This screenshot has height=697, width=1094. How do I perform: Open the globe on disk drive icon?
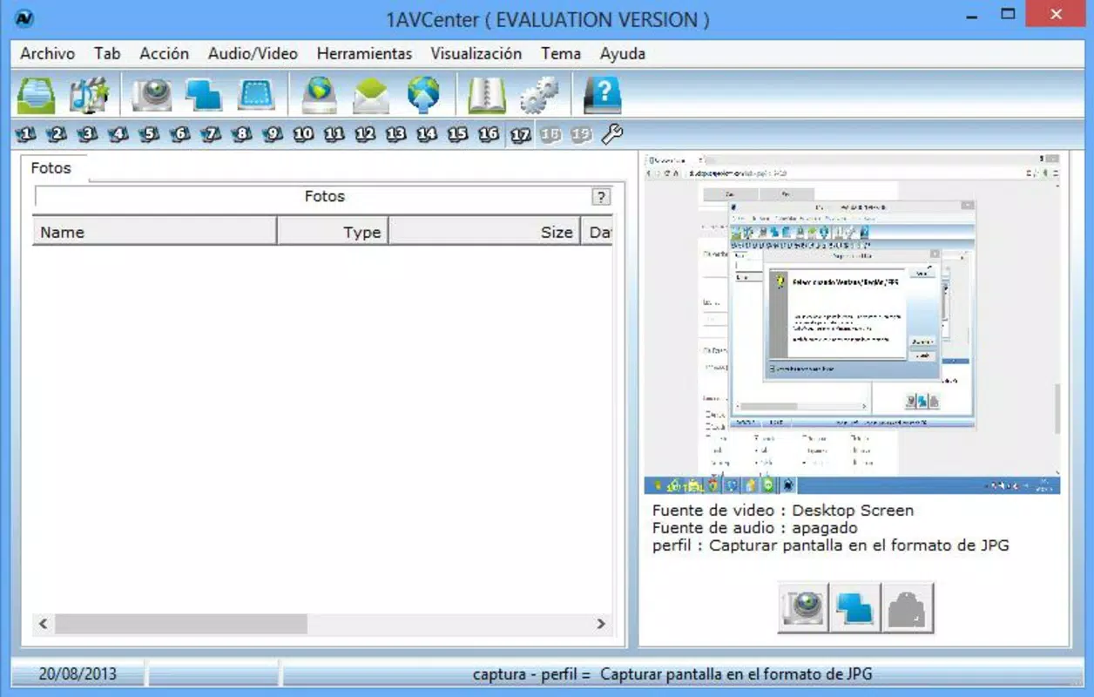(320, 95)
